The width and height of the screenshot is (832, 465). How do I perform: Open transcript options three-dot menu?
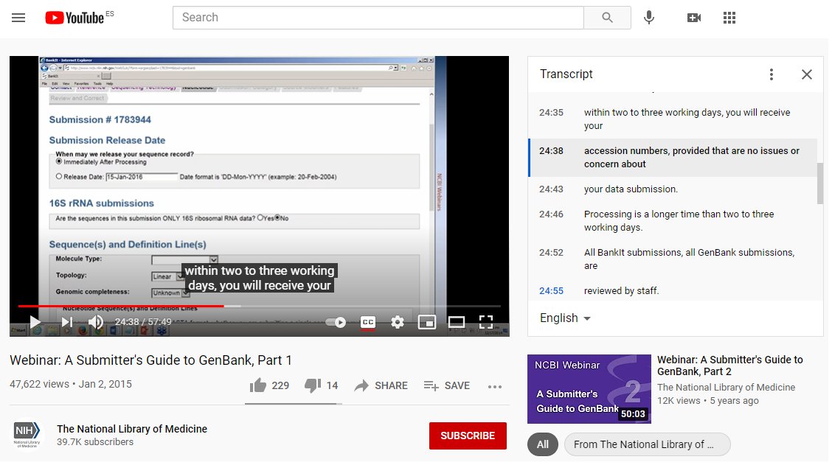tap(771, 74)
